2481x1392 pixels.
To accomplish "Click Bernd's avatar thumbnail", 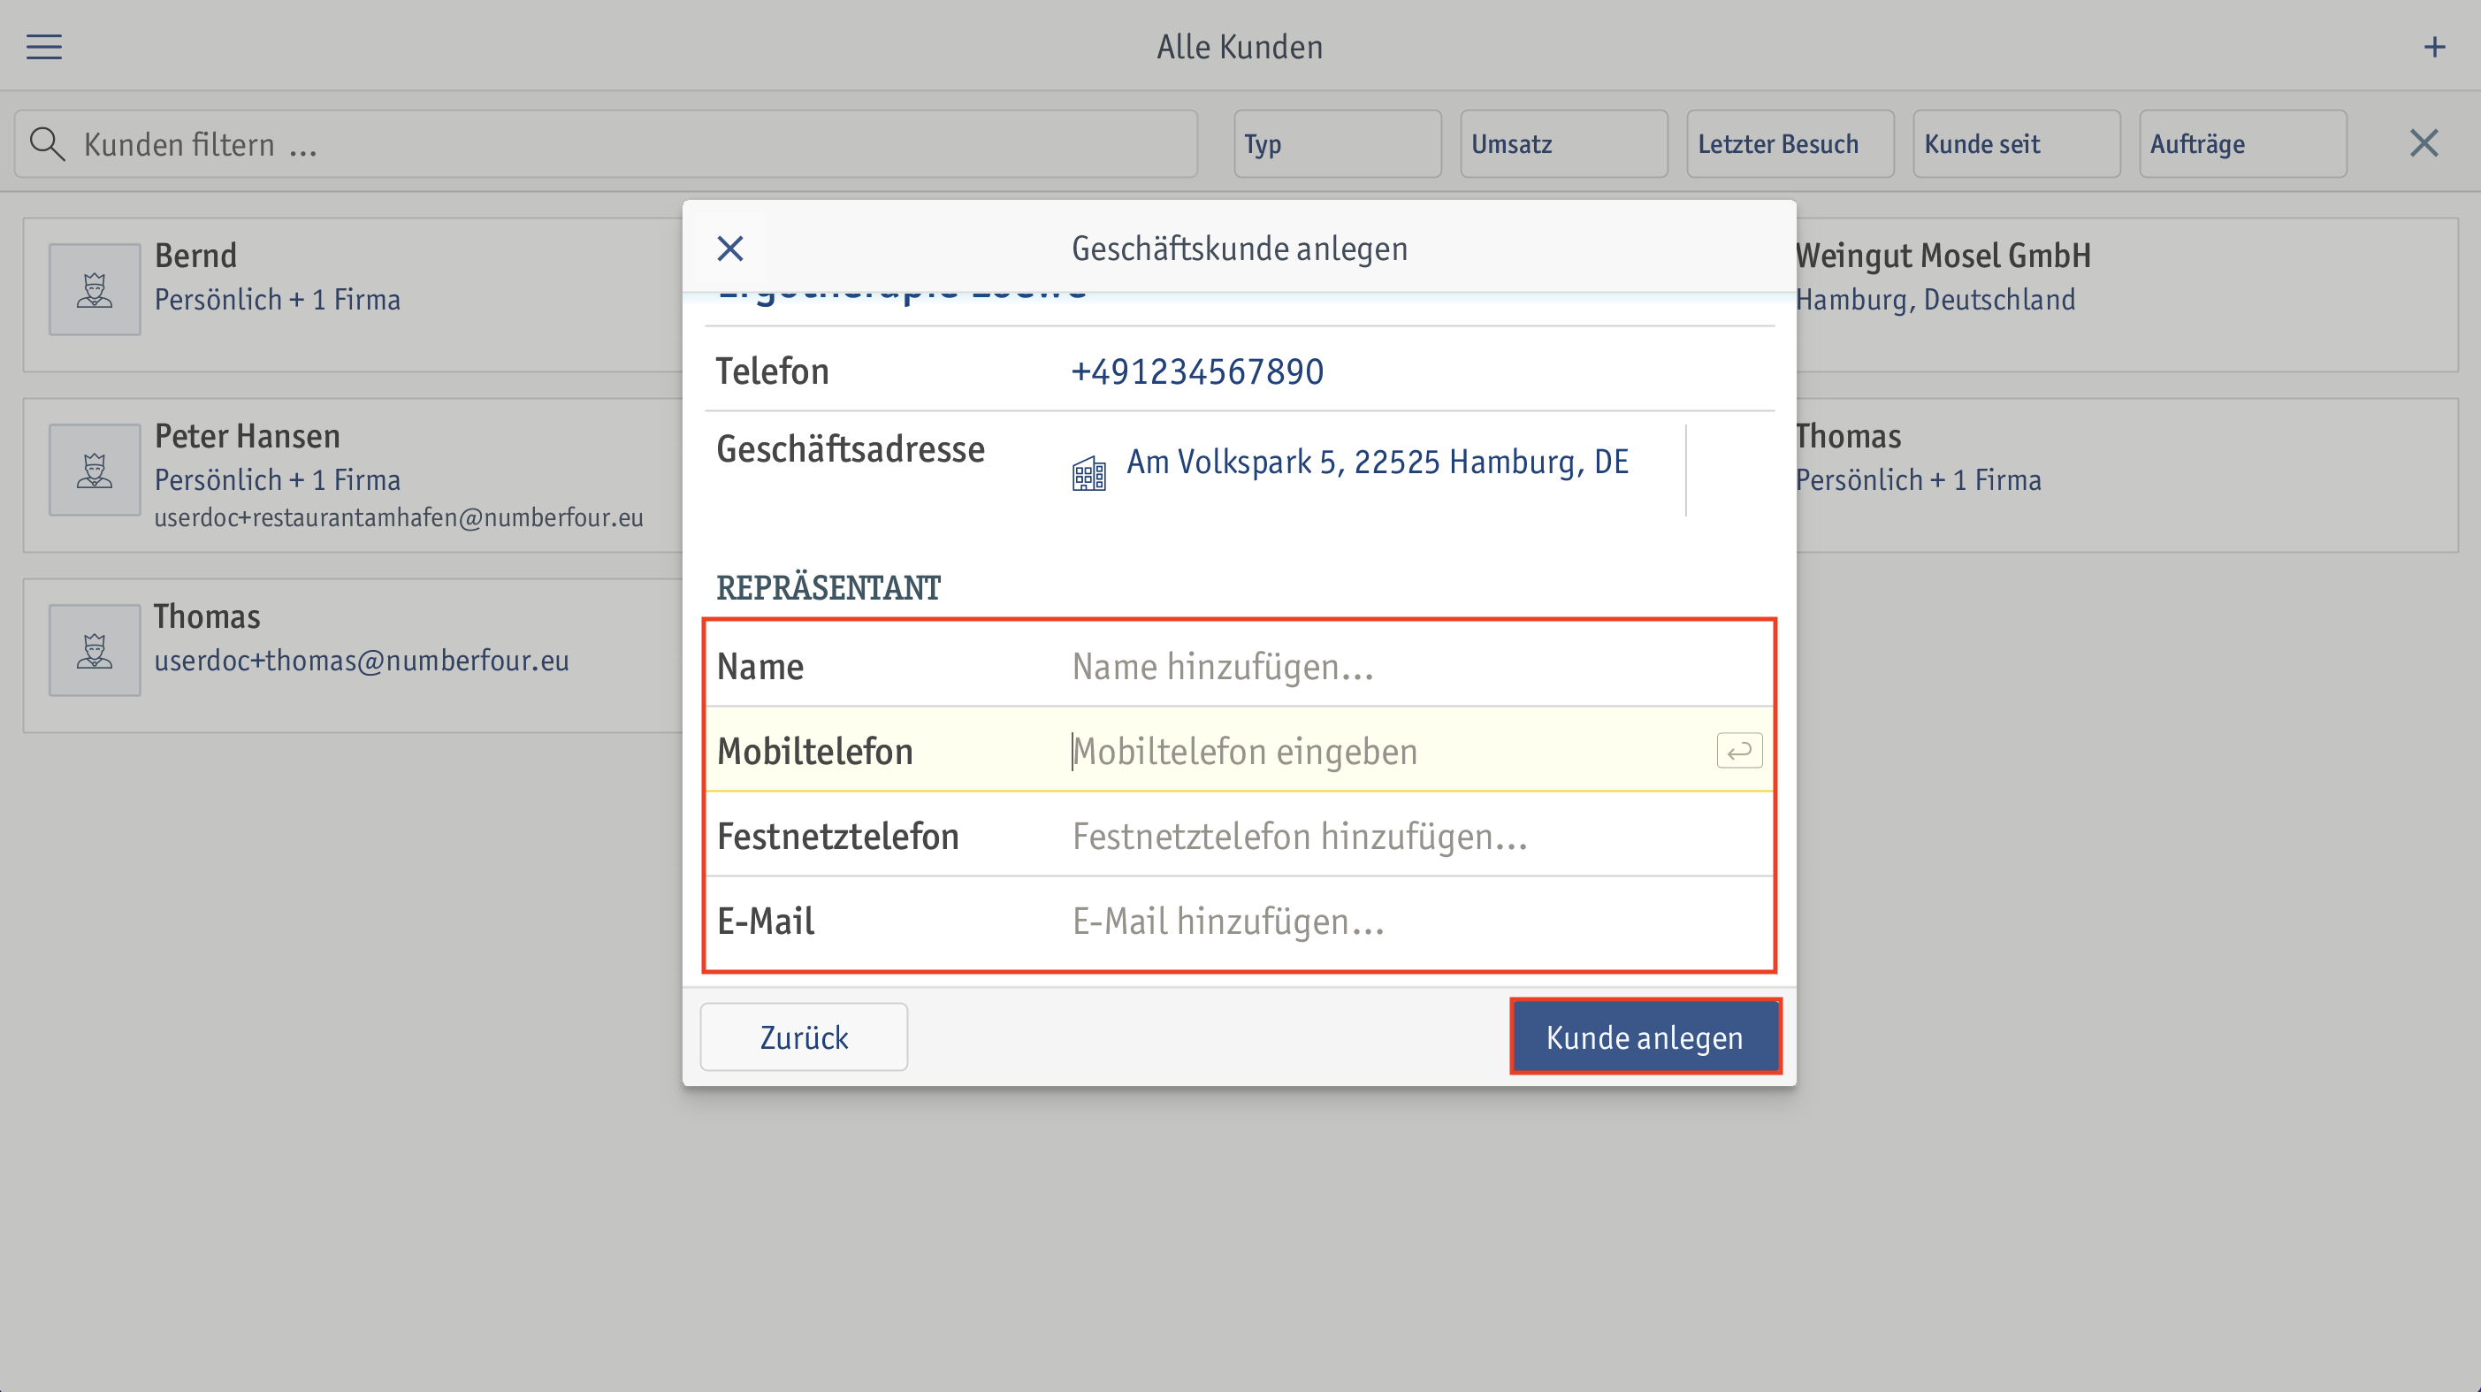I will [x=95, y=289].
